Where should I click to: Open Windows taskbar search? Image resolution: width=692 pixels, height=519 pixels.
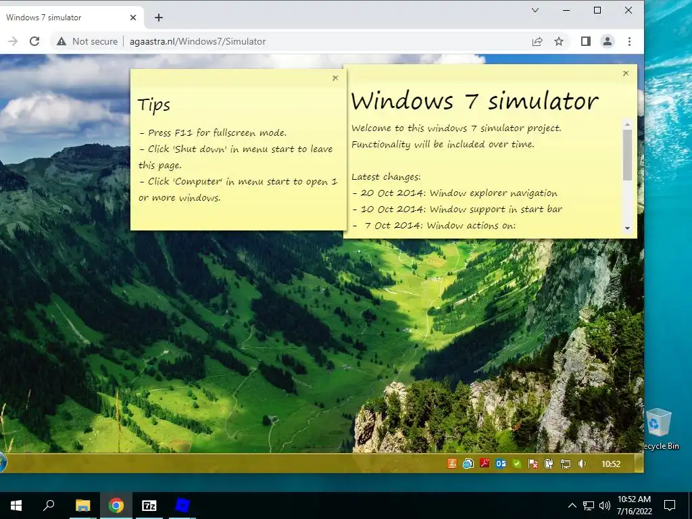click(x=49, y=505)
